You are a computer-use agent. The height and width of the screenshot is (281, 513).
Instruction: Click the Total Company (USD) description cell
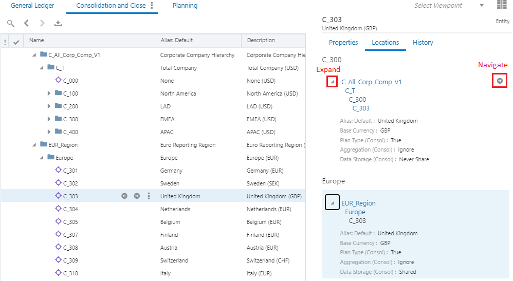272,68
